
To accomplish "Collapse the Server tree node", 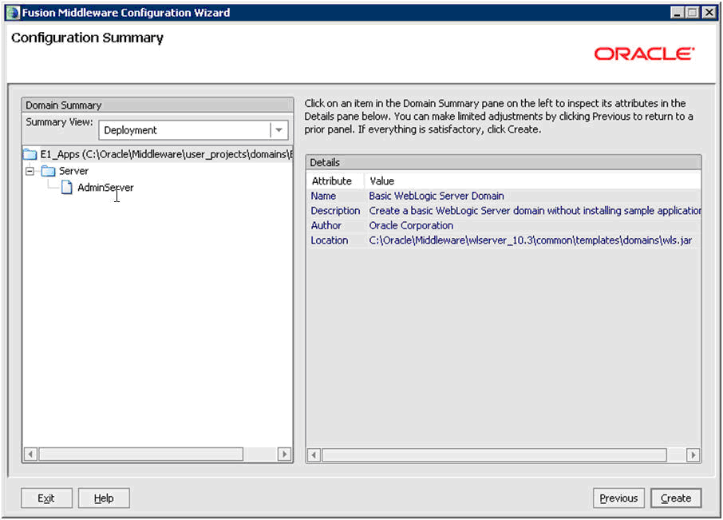I will 30,171.
